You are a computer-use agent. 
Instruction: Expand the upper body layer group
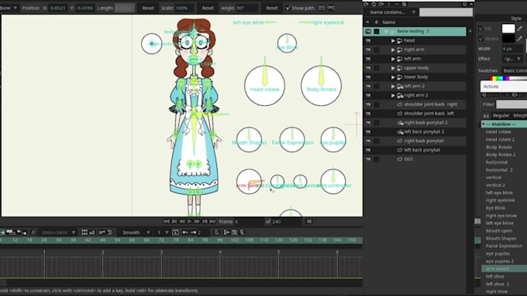(x=393, y=68)
